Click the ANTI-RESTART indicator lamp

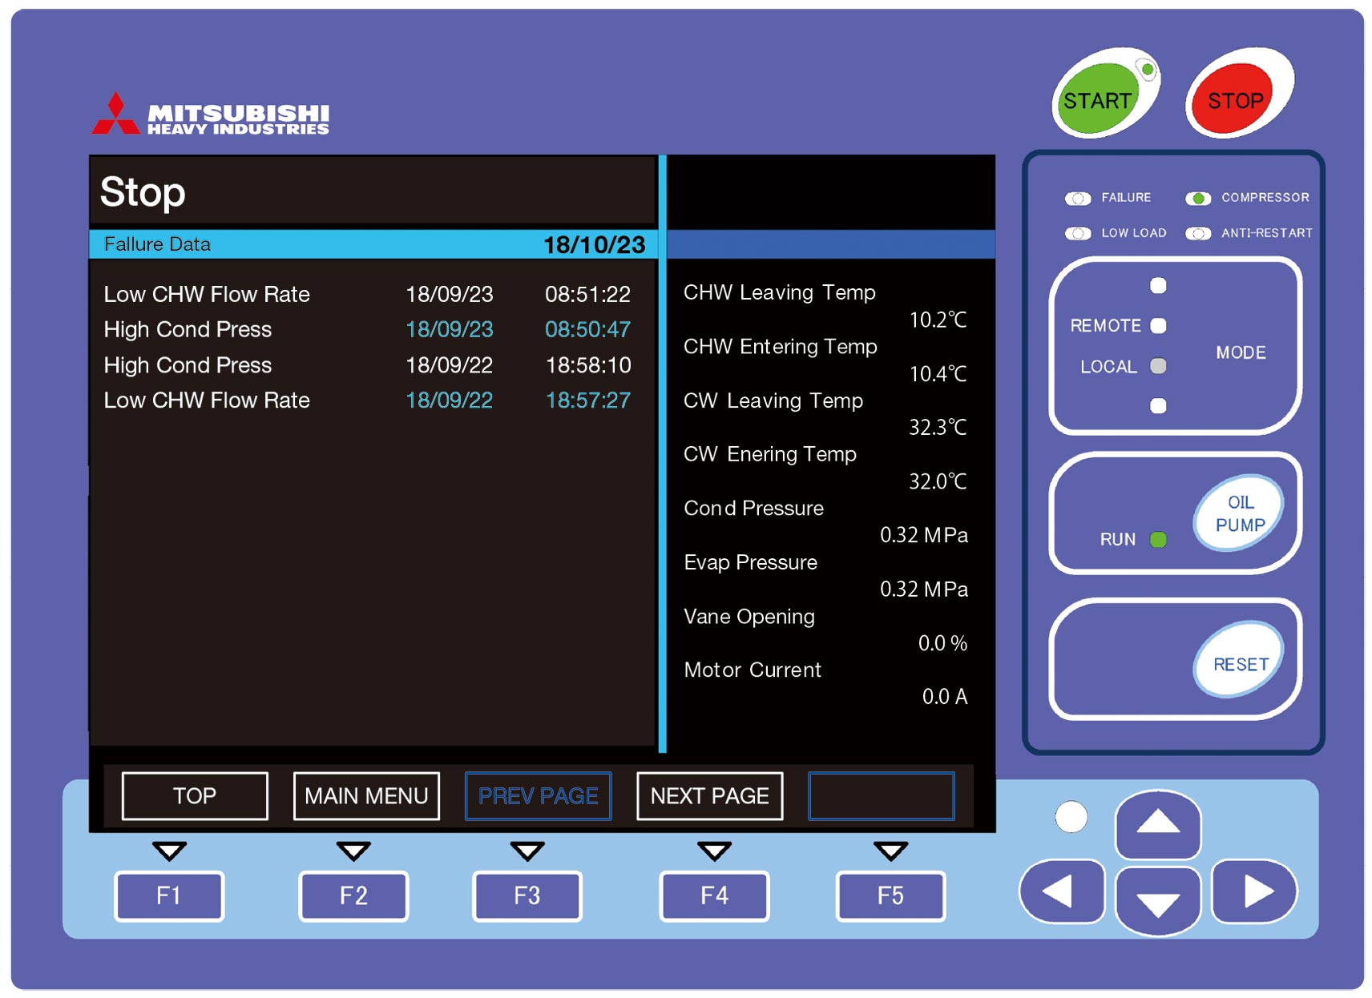click(x=1198, y=233)
